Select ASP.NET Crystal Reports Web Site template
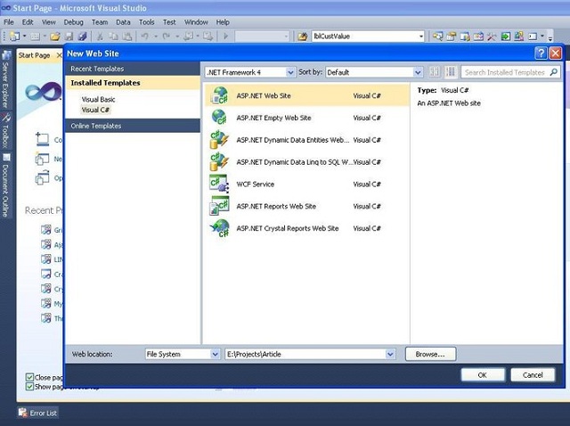Screen dimensions: 570x426 pos(307,228)
